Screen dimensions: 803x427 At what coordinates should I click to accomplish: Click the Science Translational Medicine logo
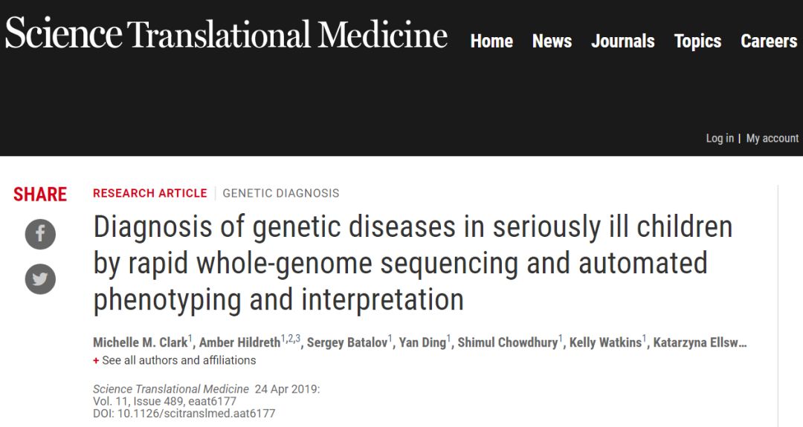[226, 34]
